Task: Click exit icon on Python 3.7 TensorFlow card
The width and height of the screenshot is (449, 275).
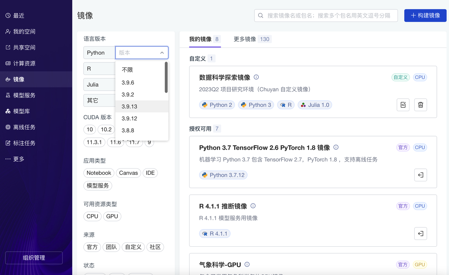Action: pyautogui.click(x=420, y=175)
